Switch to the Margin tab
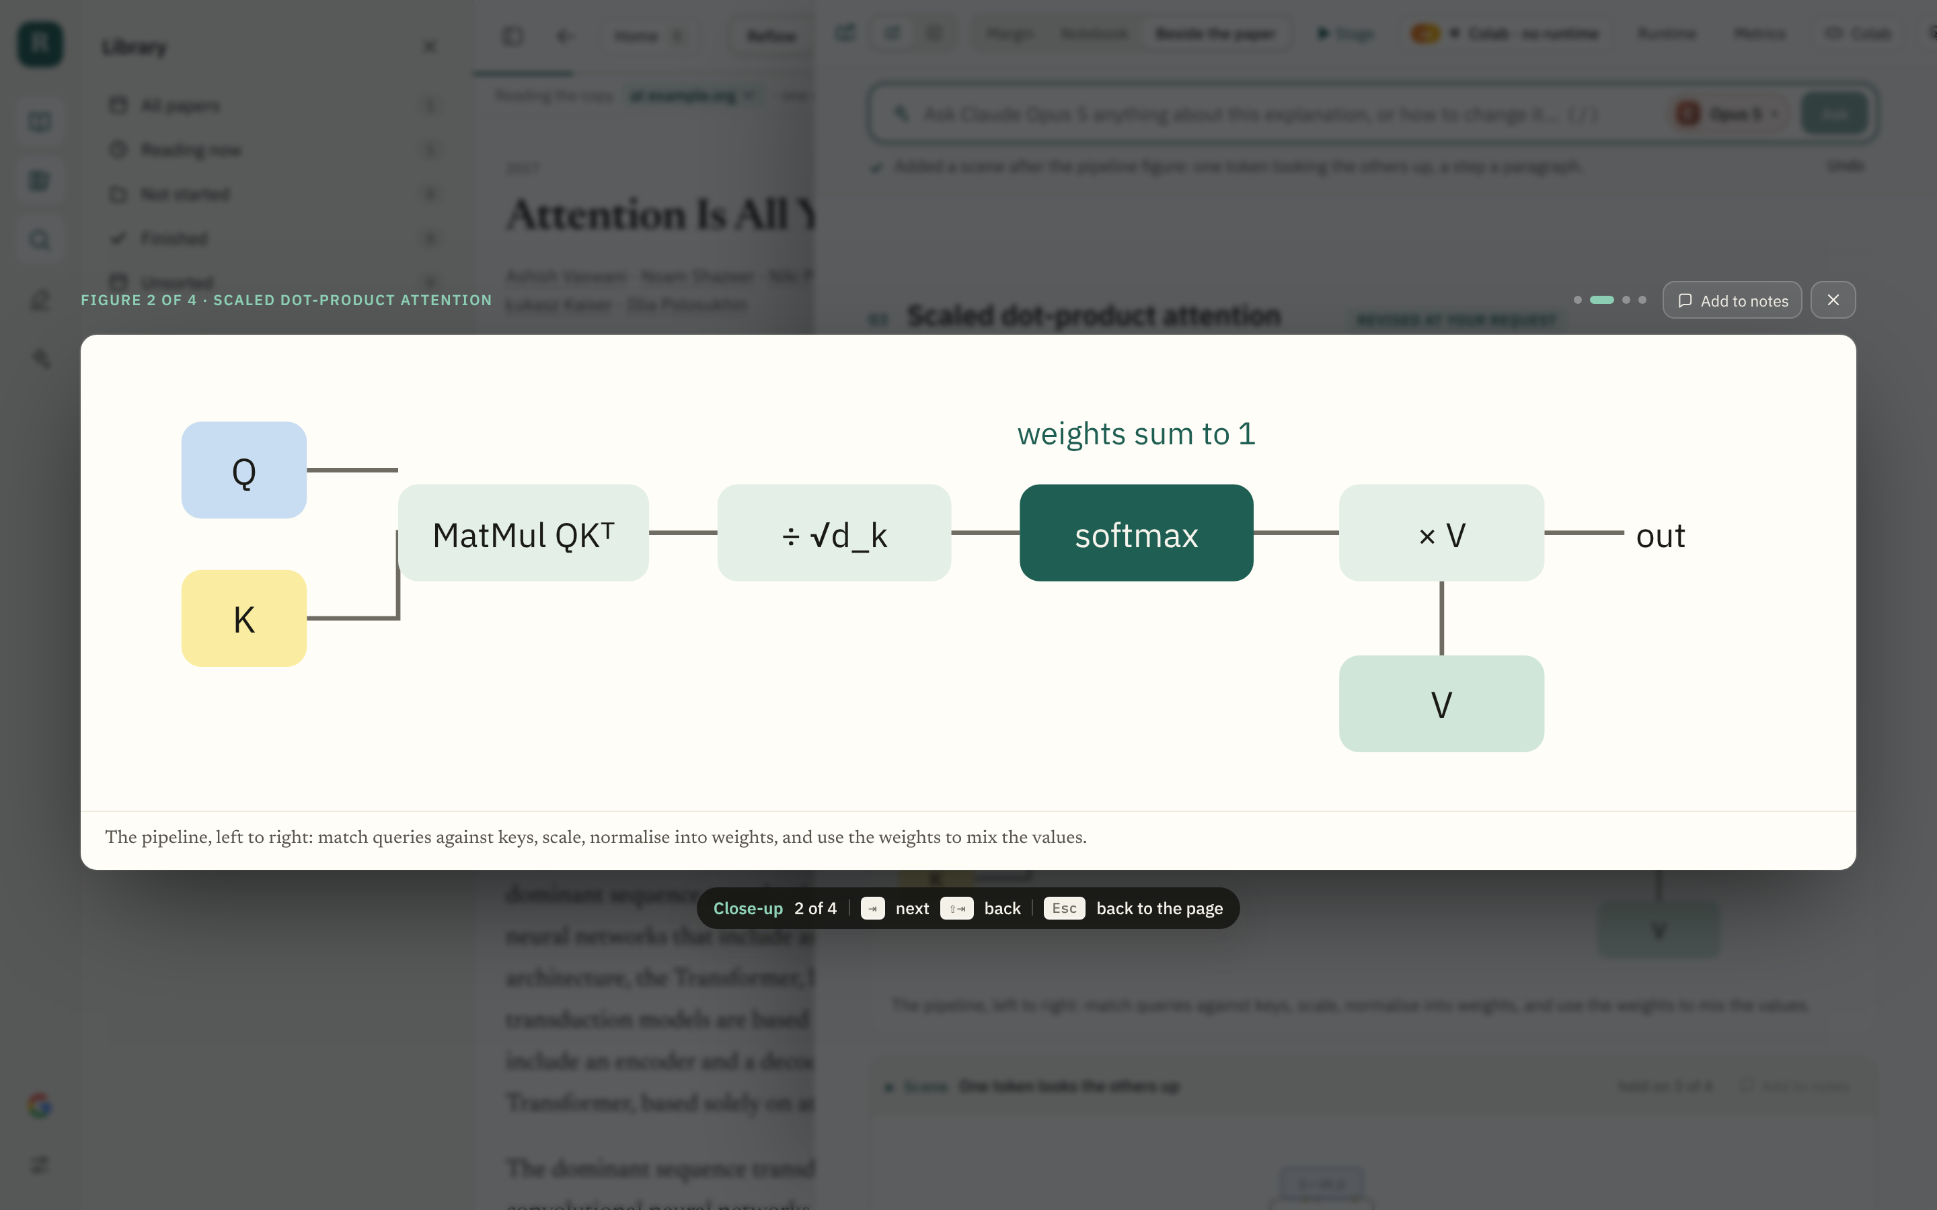The image size is (1937, 1210). tap(1010, 34)
